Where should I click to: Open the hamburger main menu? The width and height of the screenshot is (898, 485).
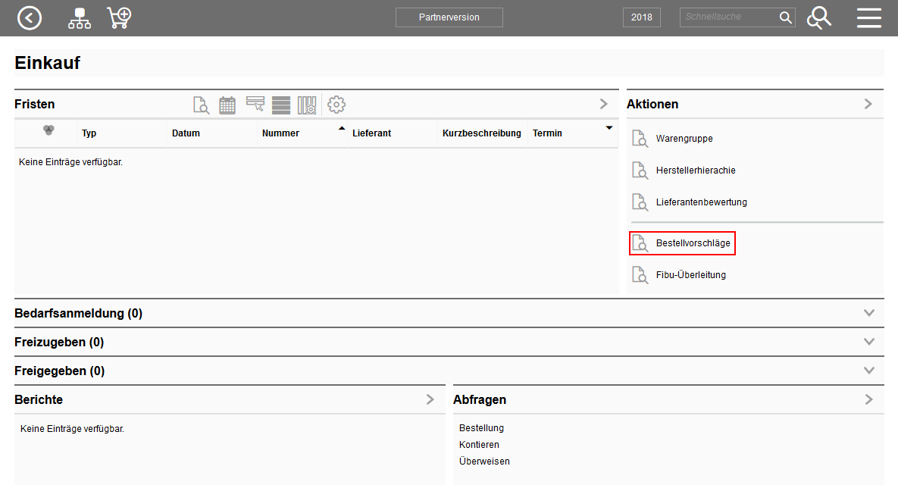(868, 17)
